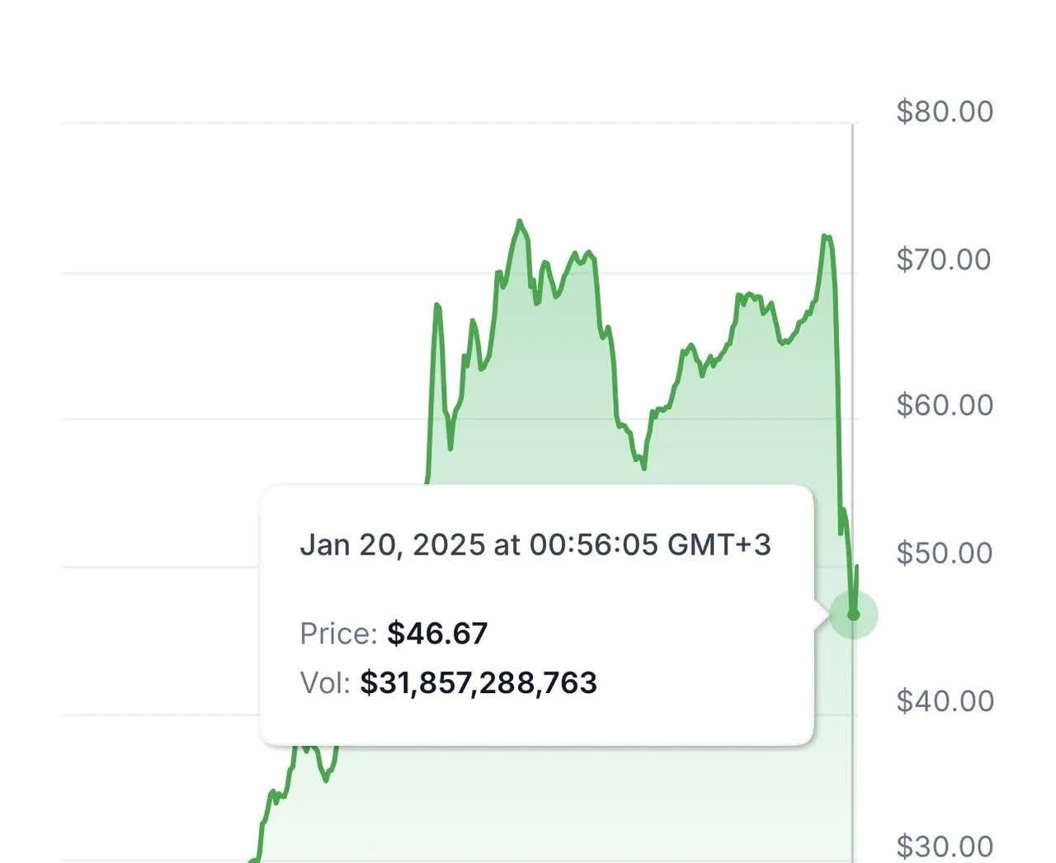Screen dimensions: 1056x863
Task: Click the $30.00 y-axis label
Action: tap(945, 846)
